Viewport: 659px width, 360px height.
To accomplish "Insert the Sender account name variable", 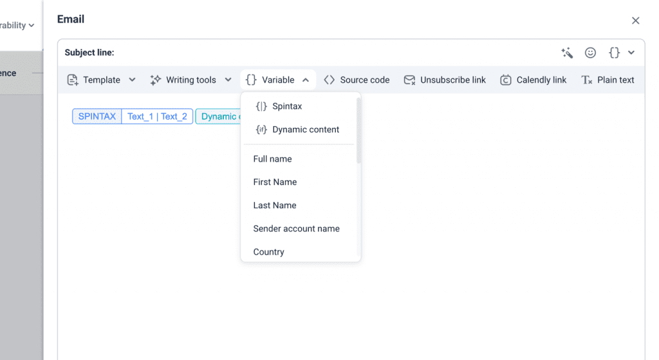I will [296, 228].
